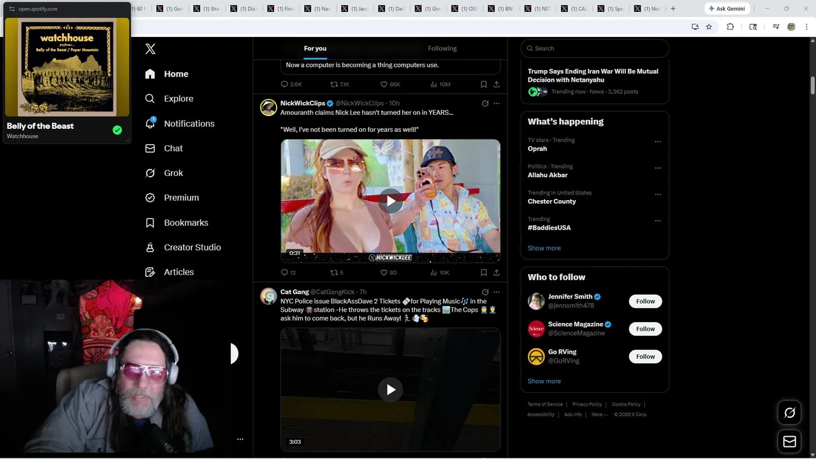Viewport: 816px width, 459px height.
Task: Repost the NickWickClips post with 5 reposts
Action: [x=334, y=273]
